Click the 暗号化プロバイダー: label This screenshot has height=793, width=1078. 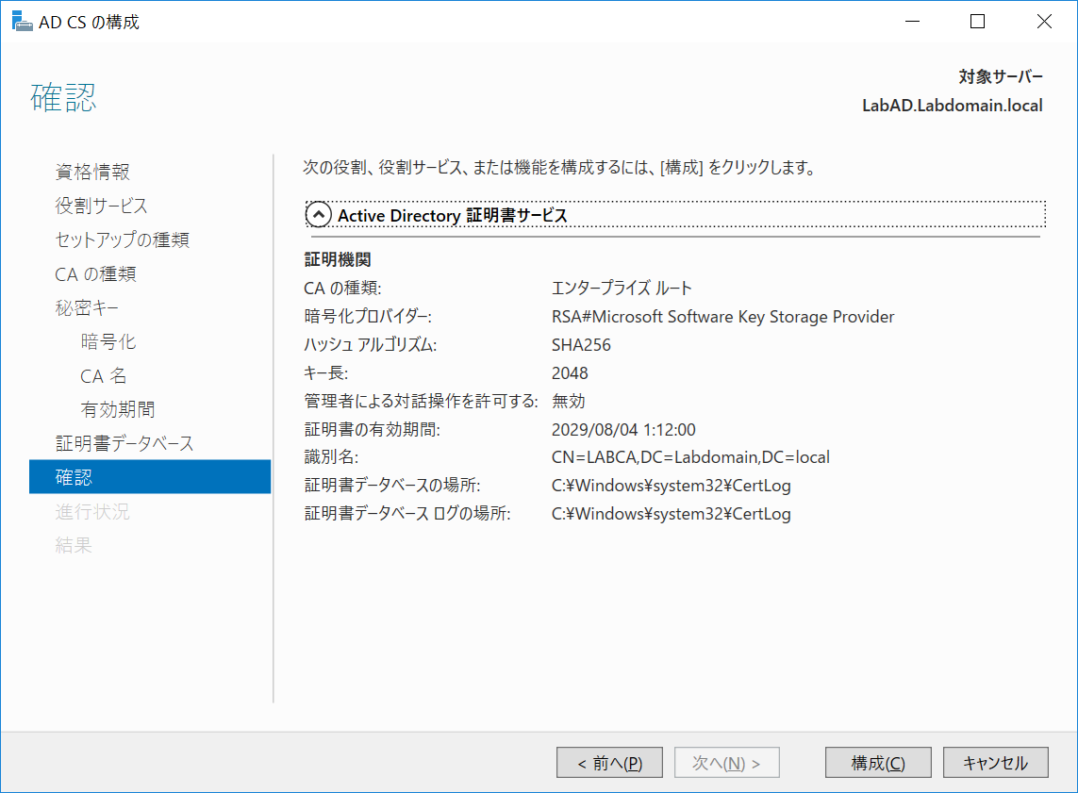(368, 317)
